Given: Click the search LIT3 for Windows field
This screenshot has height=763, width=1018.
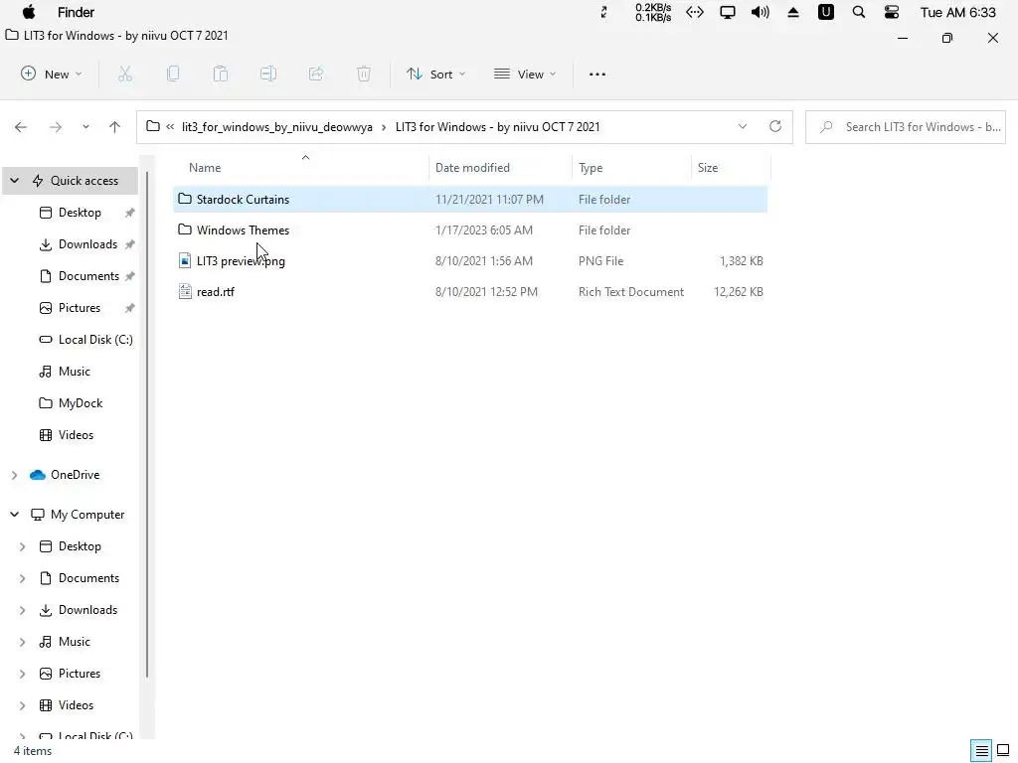Looking at the screenshot, I should [x=906, y=126].
